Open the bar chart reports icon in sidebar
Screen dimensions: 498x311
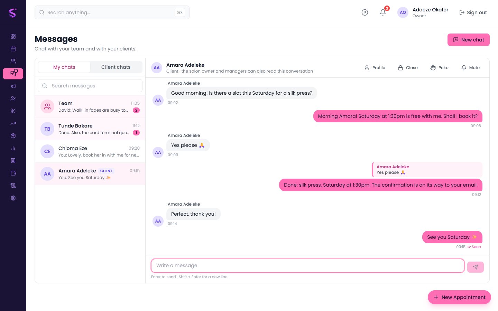(x=13, y=148)
